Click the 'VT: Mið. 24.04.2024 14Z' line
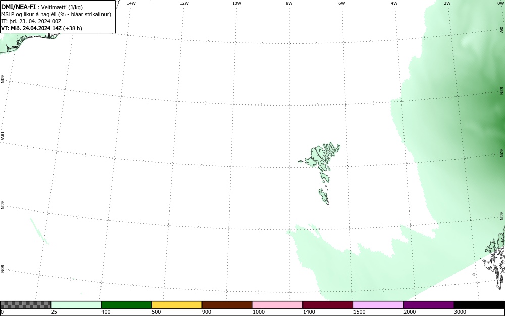This screenshot has height=316, width=505. click(41, 28)
